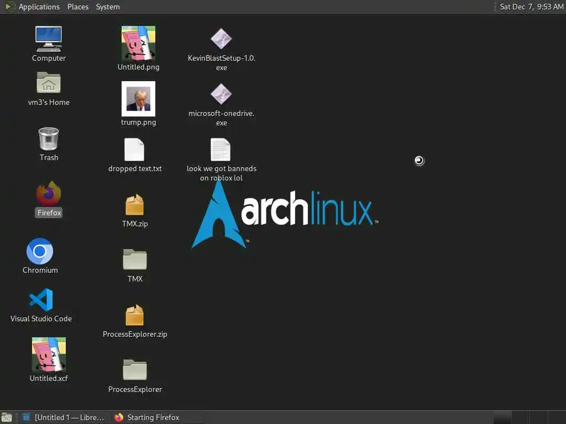Open the System menu

point(108,7)
